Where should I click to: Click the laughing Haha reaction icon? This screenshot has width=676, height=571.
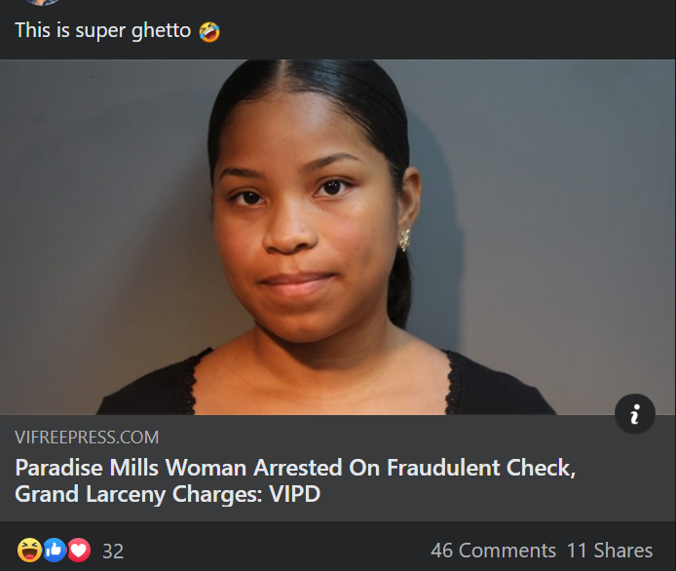[29, 550]
